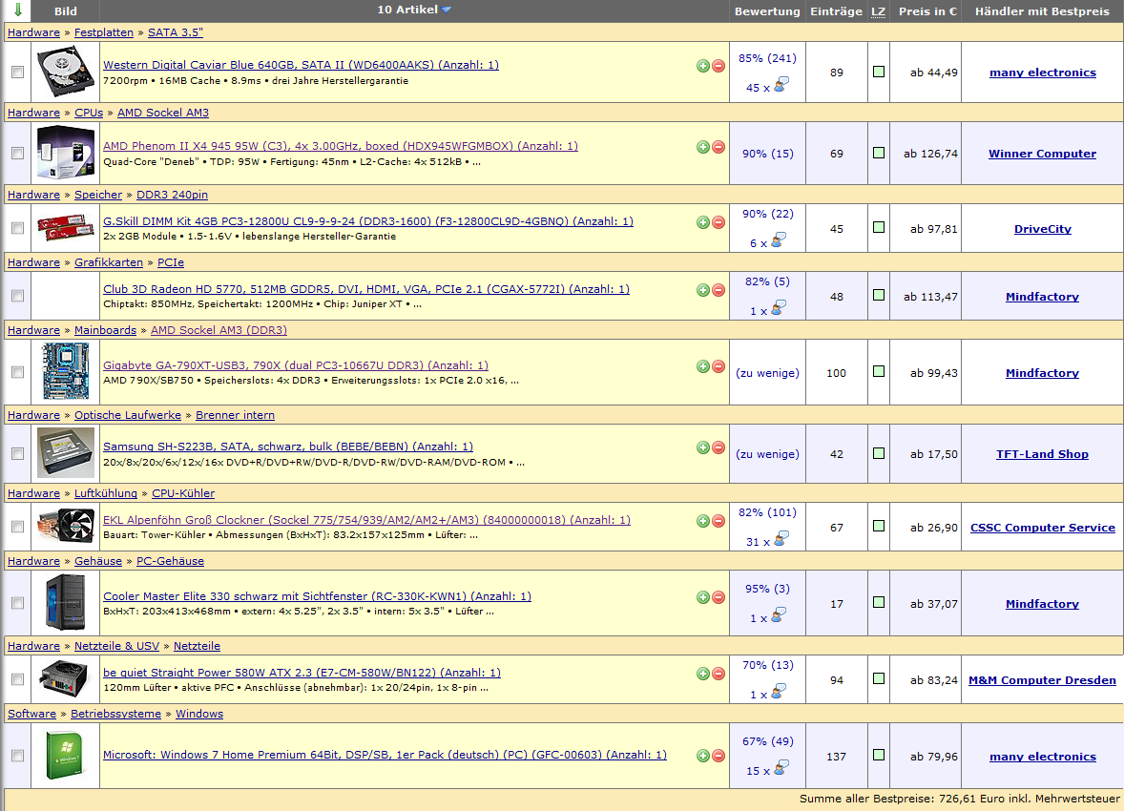Image resolution: width=1124 pixels, height=811 pixels.
Task: Increase quantity of Western Digital Caviar Blue
Action: tap(703, 66)
